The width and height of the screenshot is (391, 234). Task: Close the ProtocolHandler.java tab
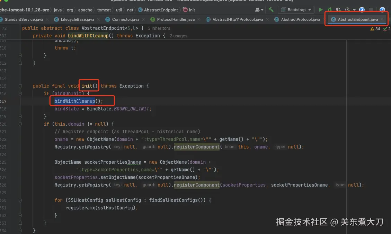tap(199, 19)
